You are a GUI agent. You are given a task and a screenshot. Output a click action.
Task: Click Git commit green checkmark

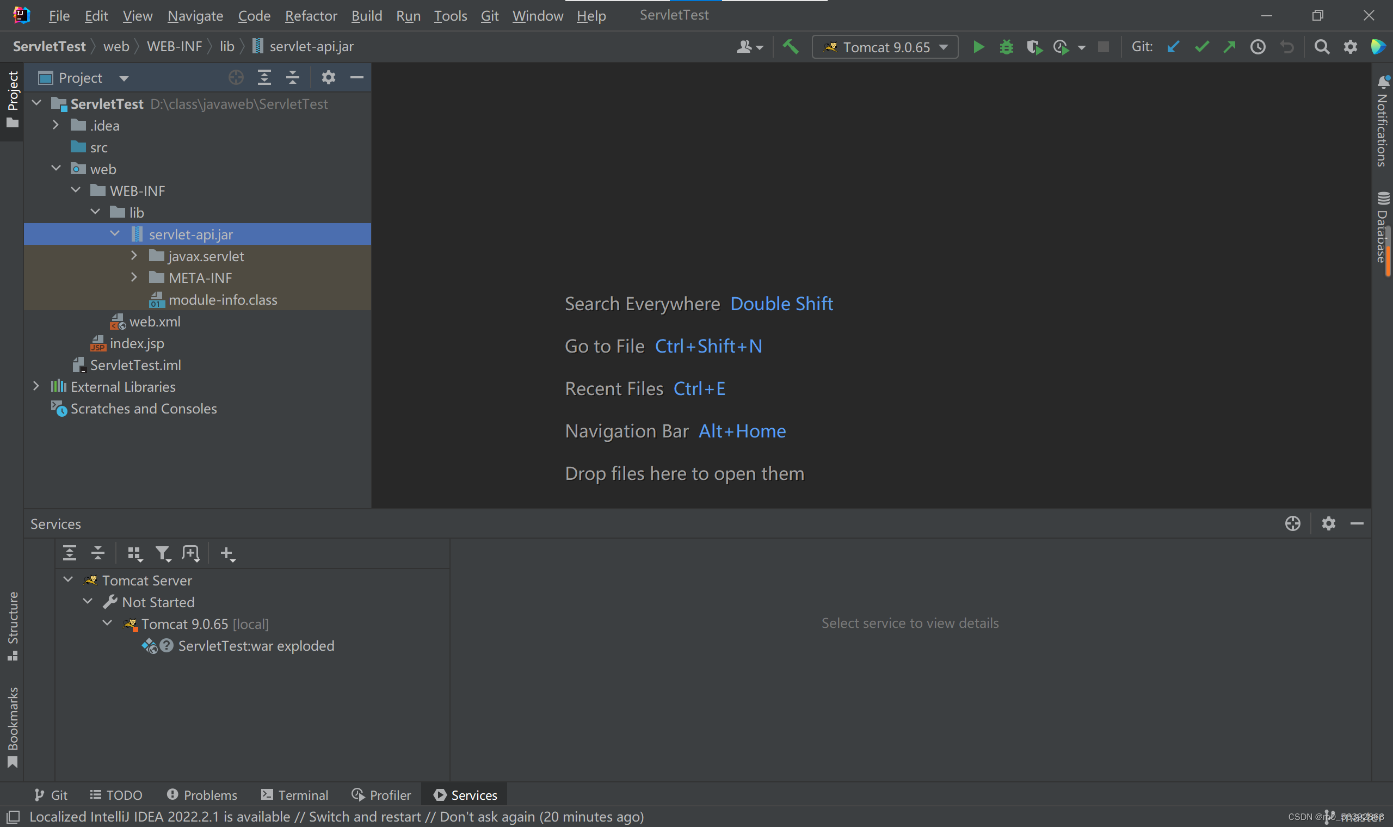(1201, 47)
